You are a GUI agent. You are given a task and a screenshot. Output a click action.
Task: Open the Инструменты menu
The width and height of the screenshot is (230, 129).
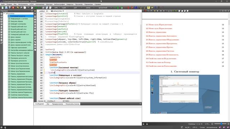(23, 4)
